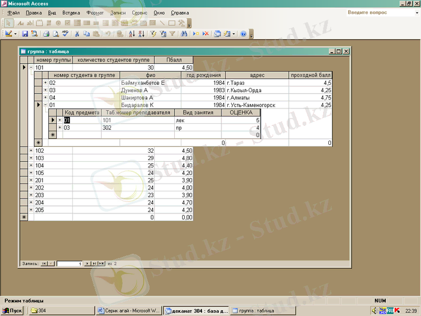Click the Пуск start button
Image resolution: width=421 pixels, height=316 pixels.
[x=13, y=311]
